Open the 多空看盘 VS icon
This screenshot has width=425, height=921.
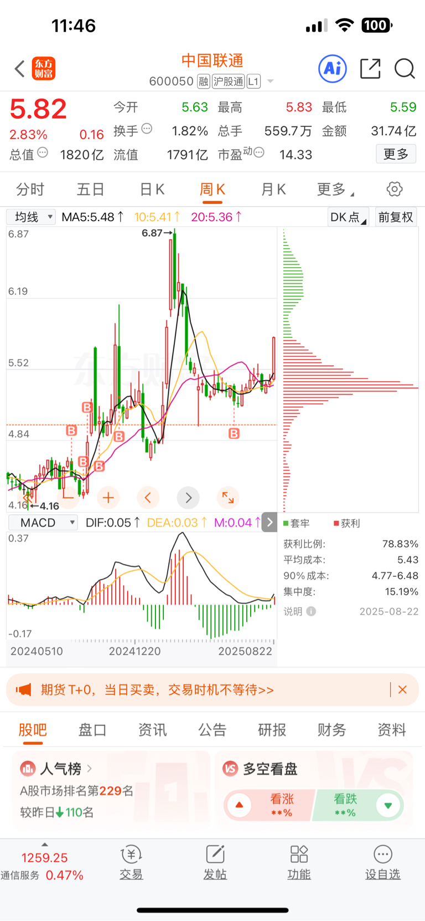click(x=230, y=769)
